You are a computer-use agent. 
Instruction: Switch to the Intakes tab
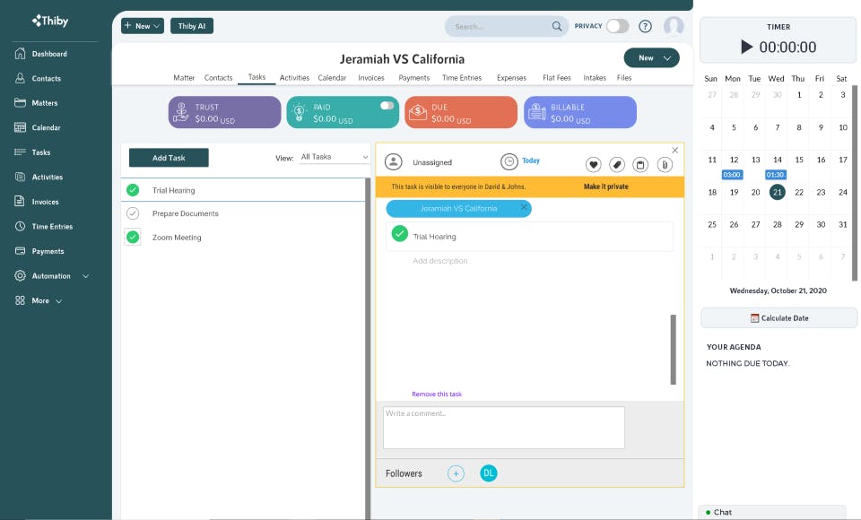(595, 78)
